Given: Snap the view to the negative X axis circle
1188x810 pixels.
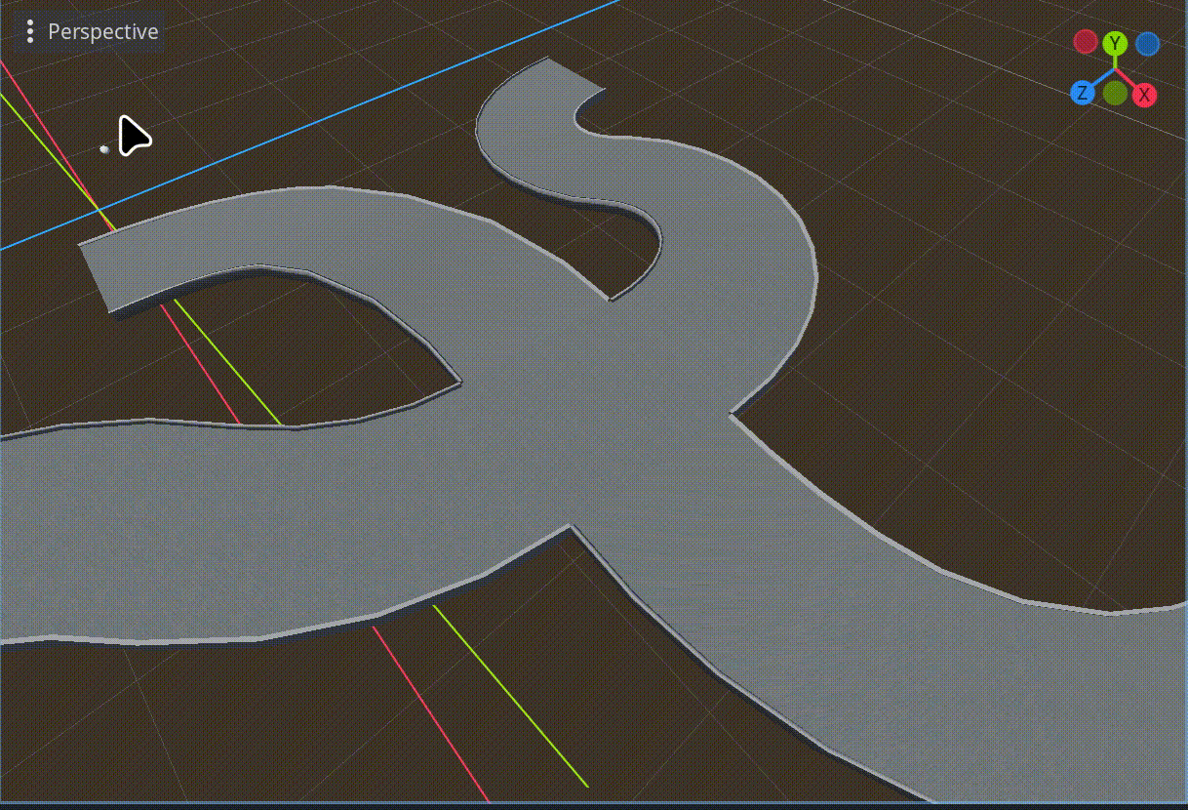Looking at the screenshot, I should click(1085, 42).
